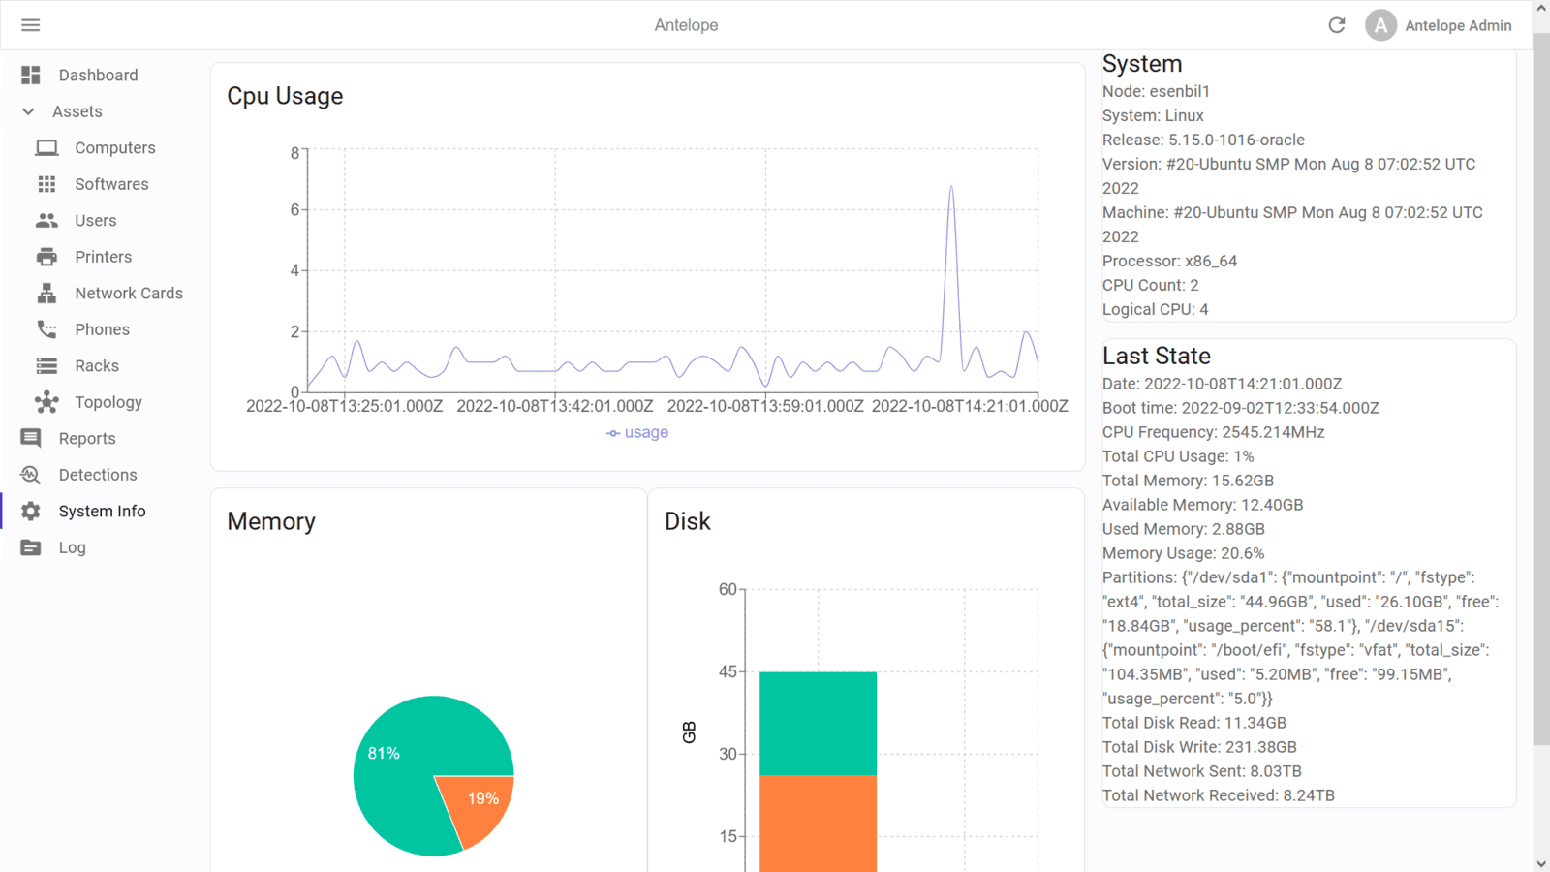This screenshot has height=872, width=1550.
Task: Toggle the usage legend entry
Action: (637, 432)
